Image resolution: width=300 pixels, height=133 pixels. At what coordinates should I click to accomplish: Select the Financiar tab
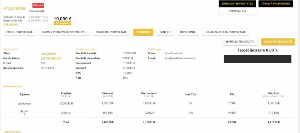pos(143,32)
